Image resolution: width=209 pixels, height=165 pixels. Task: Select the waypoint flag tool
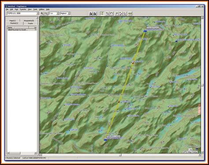(117, 14)
